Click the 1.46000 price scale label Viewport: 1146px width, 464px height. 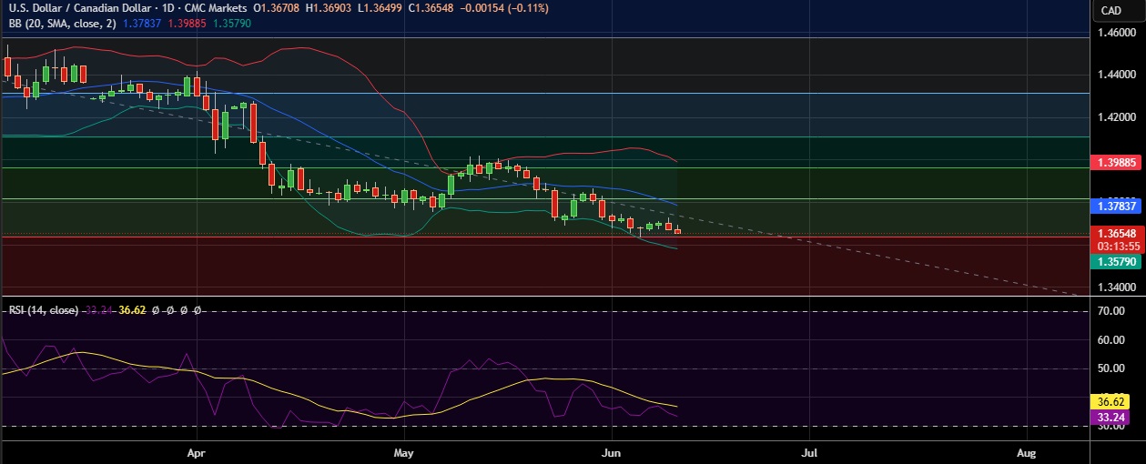[1115, 33]
